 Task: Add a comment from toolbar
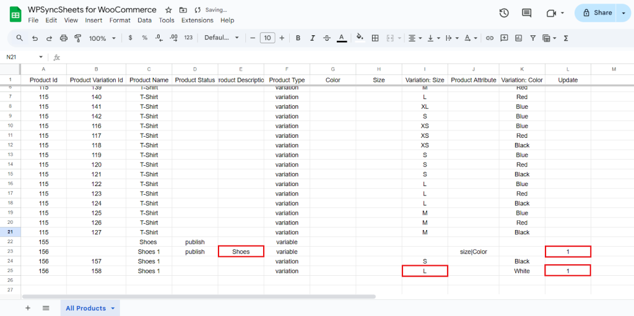(504, 38)
